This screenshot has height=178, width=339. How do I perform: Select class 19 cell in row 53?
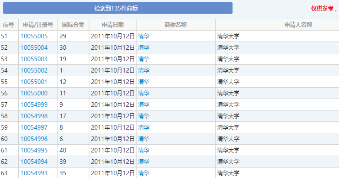73,59
